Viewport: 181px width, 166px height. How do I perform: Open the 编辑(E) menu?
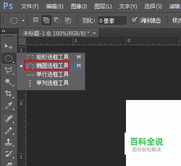(55, 6)
